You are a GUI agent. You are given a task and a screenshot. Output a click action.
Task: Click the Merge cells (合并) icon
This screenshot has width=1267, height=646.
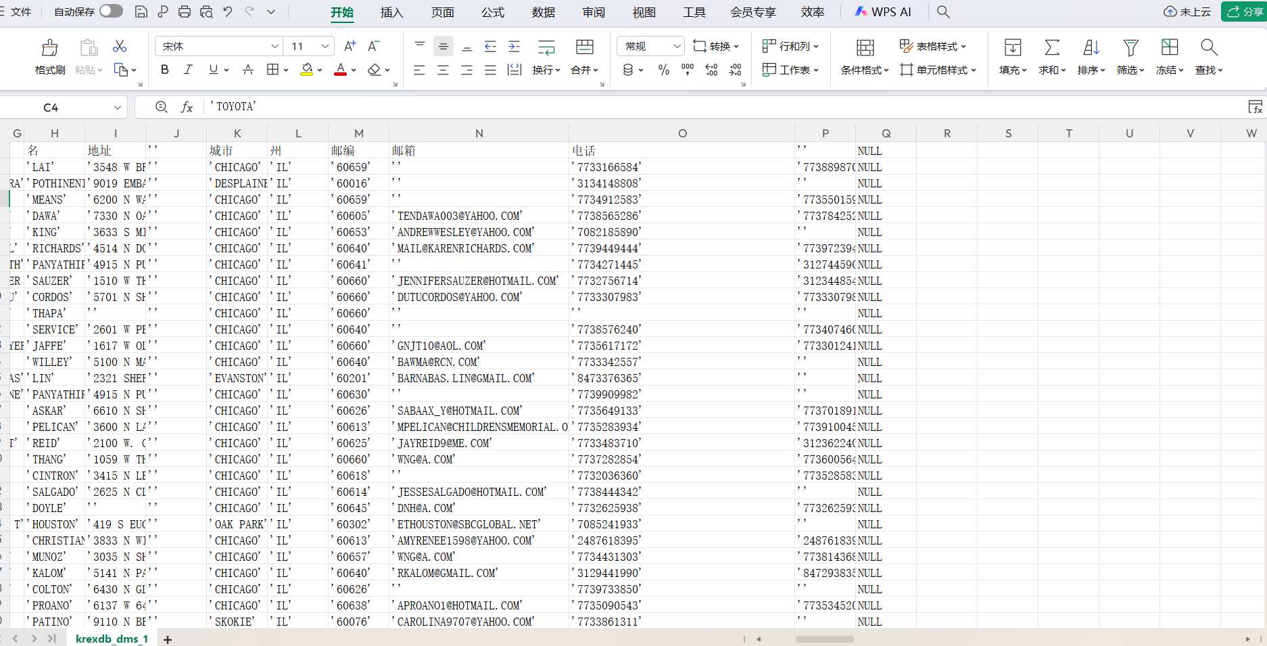point(585,47)
